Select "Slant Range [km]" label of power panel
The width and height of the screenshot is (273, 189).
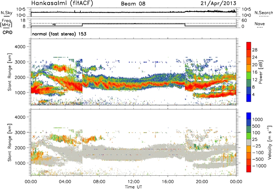[x=10, y=72]
